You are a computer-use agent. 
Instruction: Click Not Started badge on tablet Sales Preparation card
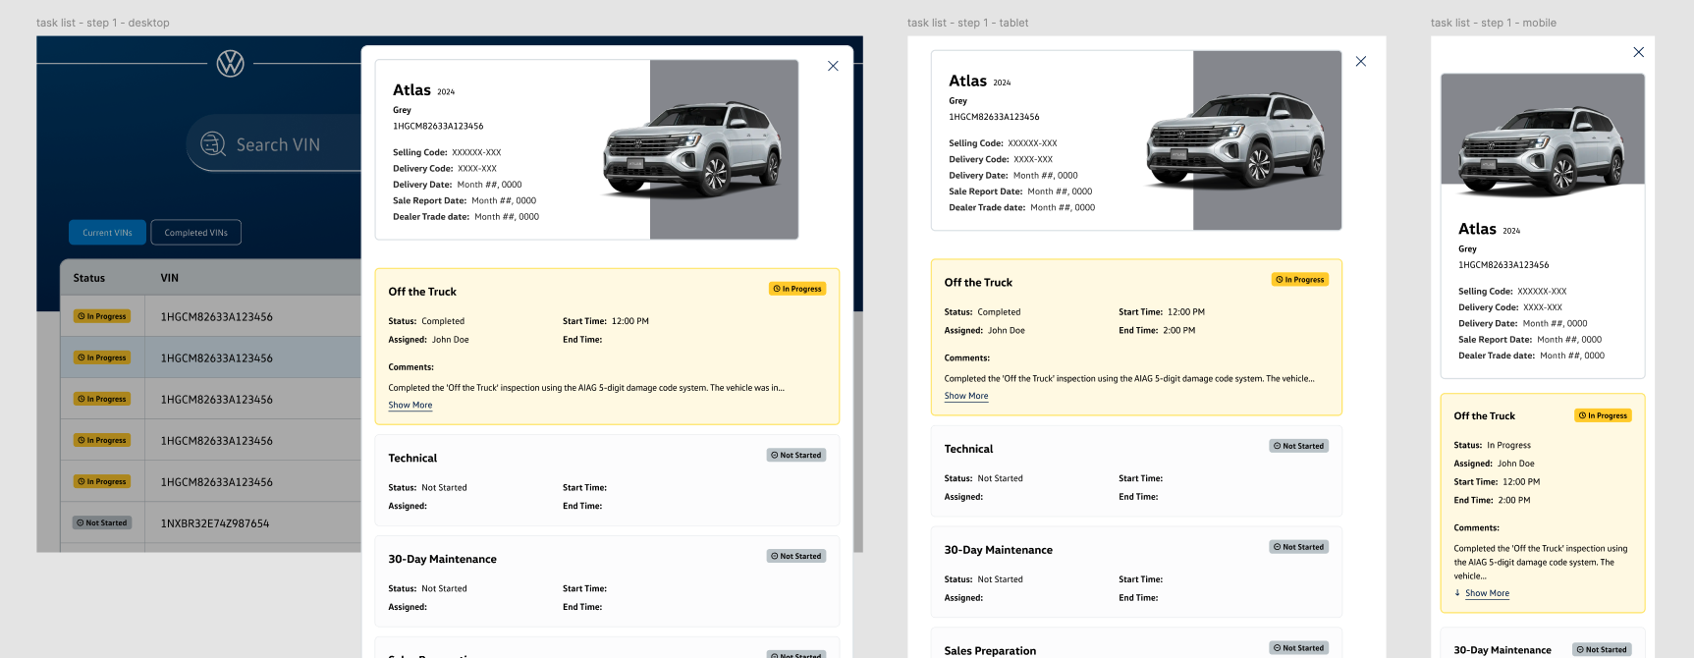(1299, 648)
